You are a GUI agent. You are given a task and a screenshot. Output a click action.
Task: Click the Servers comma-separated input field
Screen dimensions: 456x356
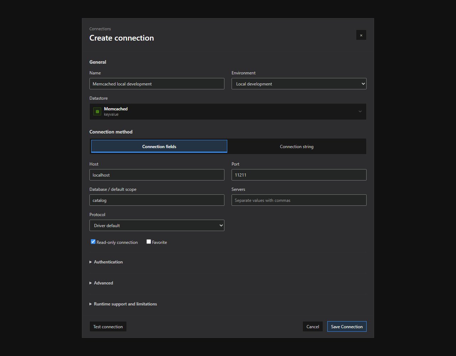[x=299, y=200]
